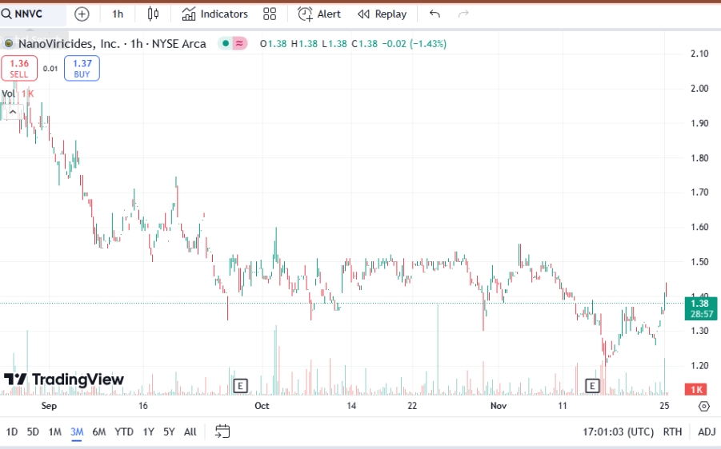This screenshot has height=449, width=721.
Task: Add symbol to compare with plus icon
Action: pos(82,14)
